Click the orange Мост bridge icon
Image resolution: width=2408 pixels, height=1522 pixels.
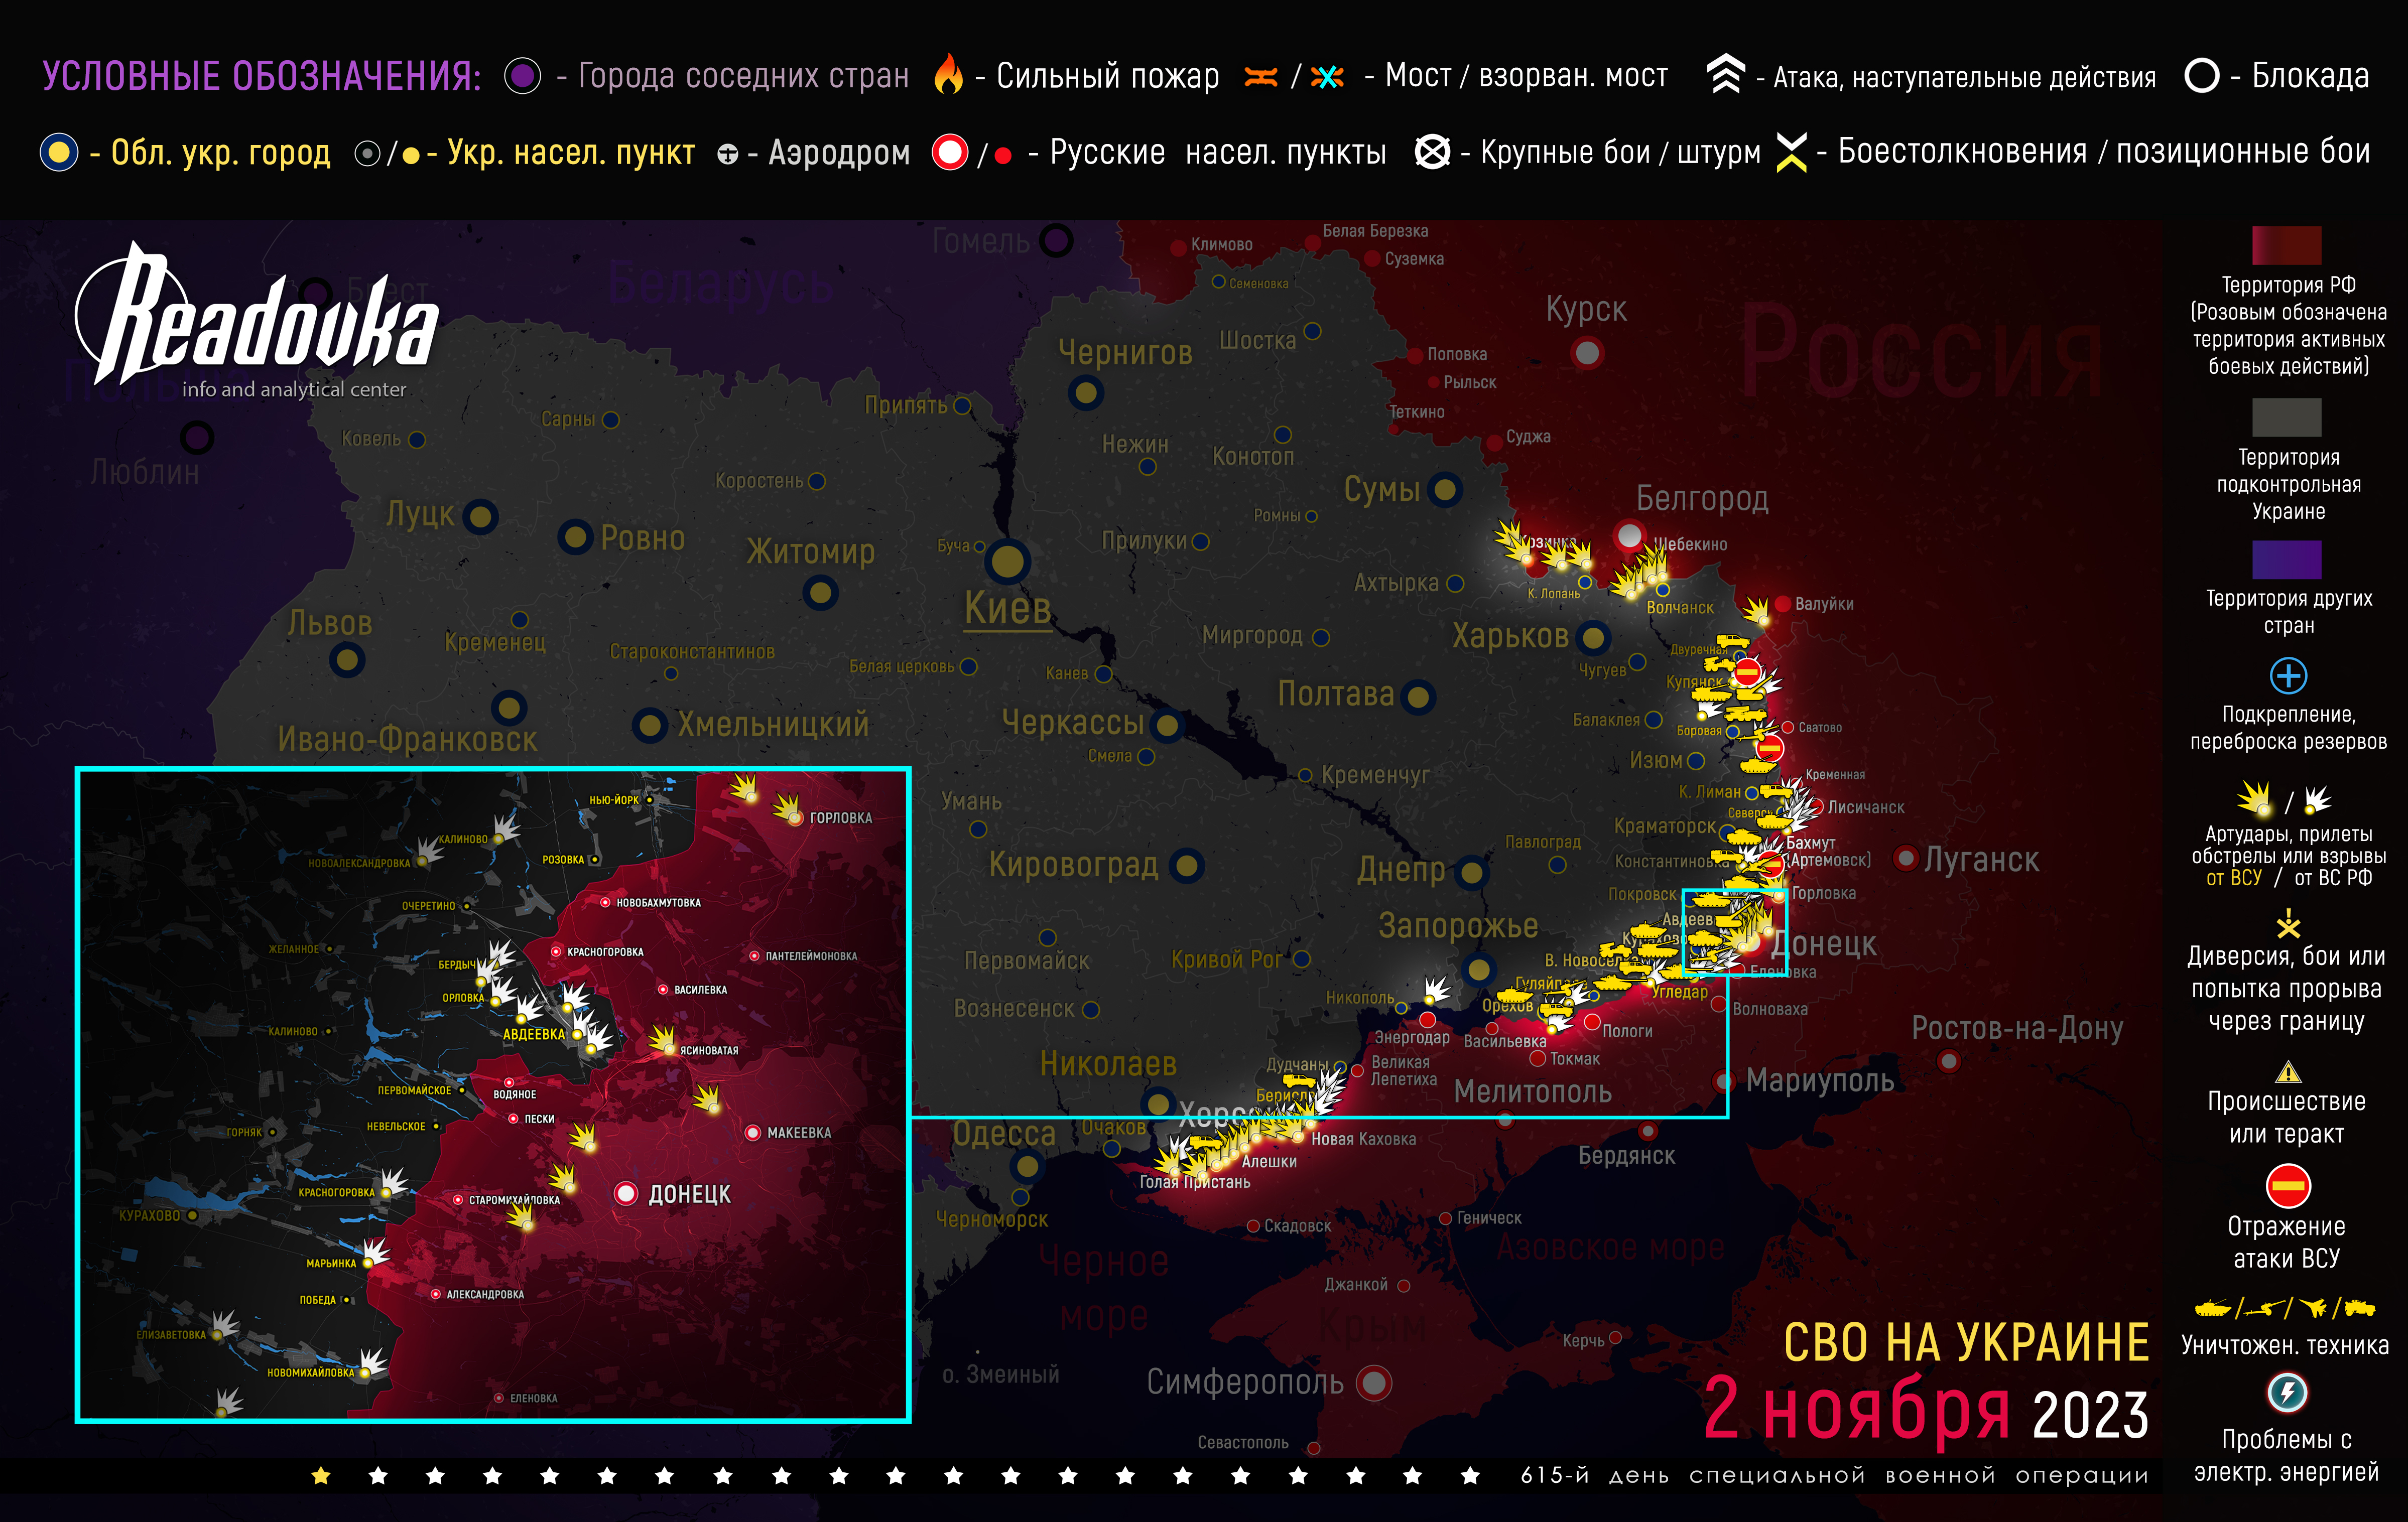point(1261,76)
